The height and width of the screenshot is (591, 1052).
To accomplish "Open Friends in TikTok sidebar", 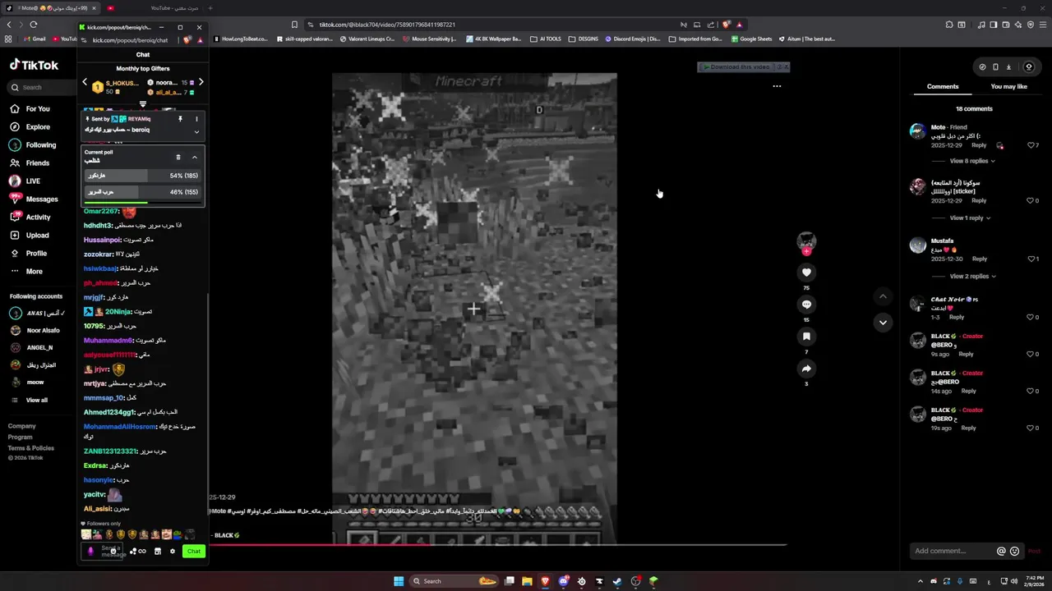I will click(x=30, y=163).
